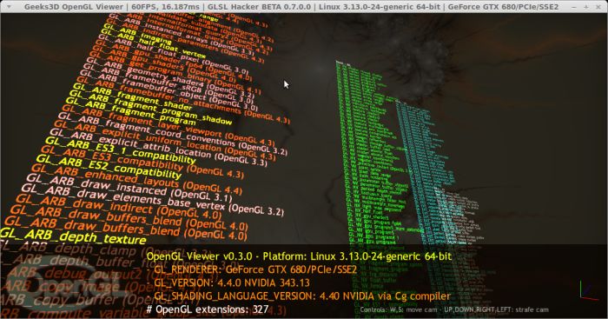Select GL_ARB_geometry_shader4 (OpenGL 3.2) line
Viewport: 608px width, 319px height.
[x=170, y=77]
